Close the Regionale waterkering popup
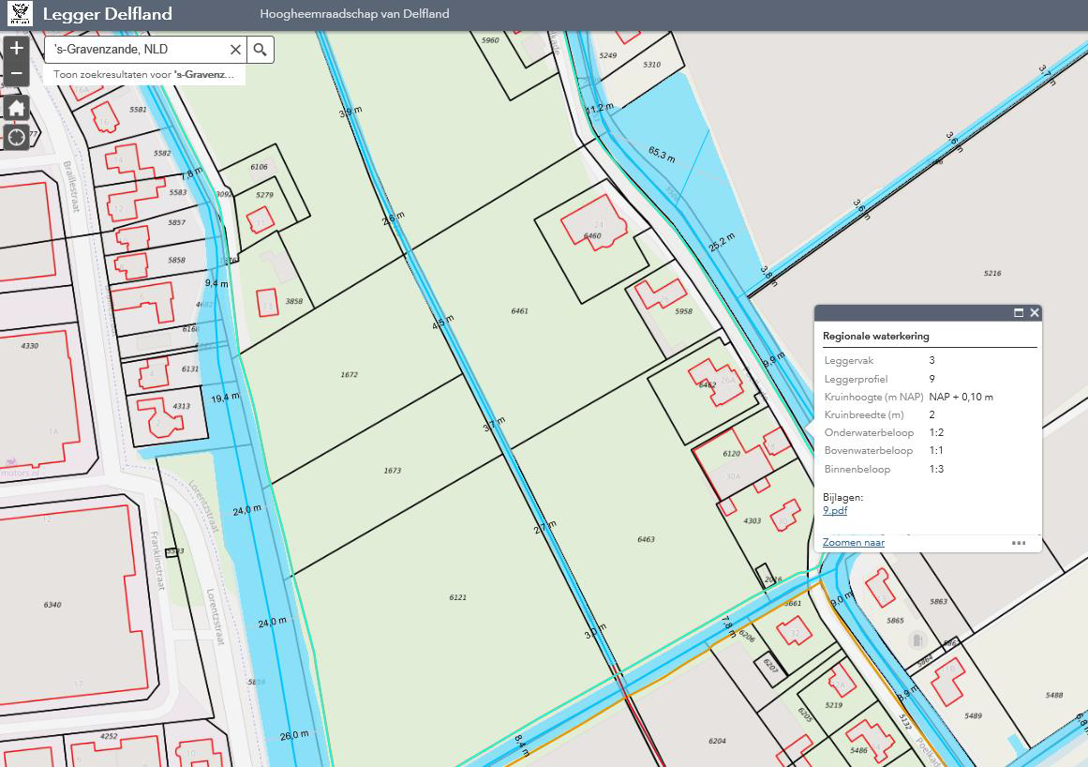 coord(1035,313)
